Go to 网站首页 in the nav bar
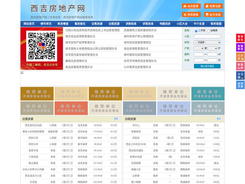Image resolution: width=245 pixels, height=184 pixels. click(29, 24)
